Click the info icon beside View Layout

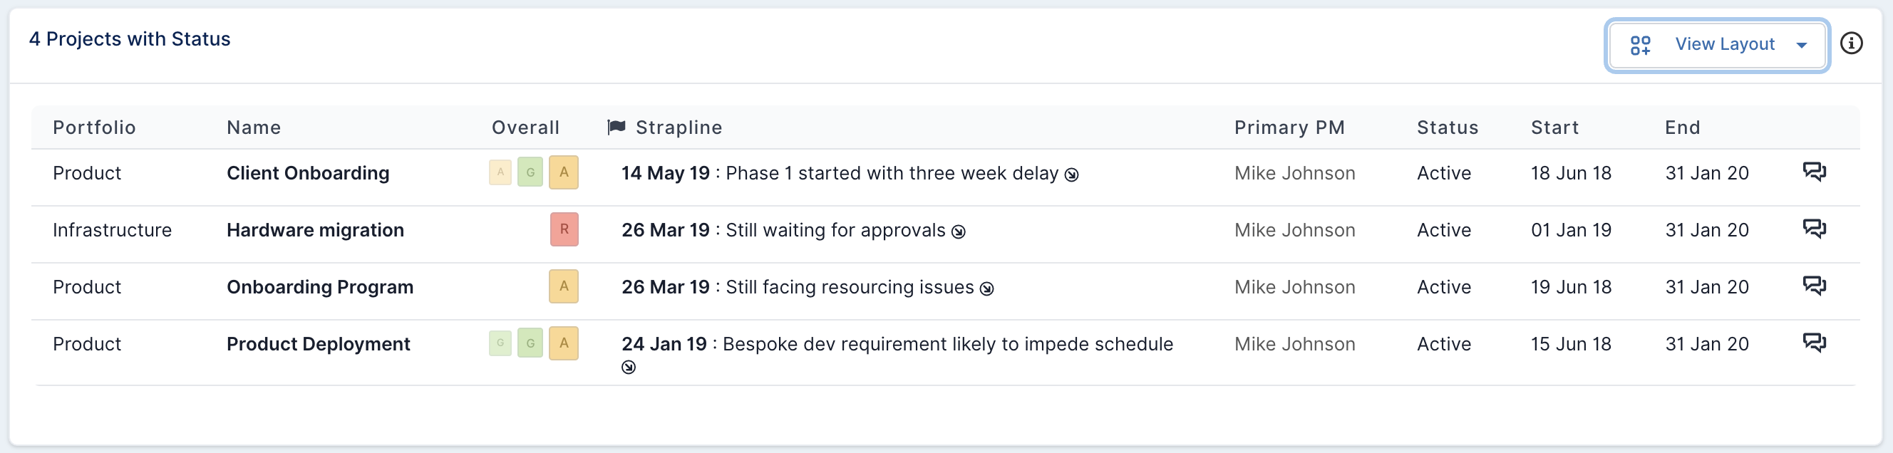pyautogui.click(x=1850, y=44)
